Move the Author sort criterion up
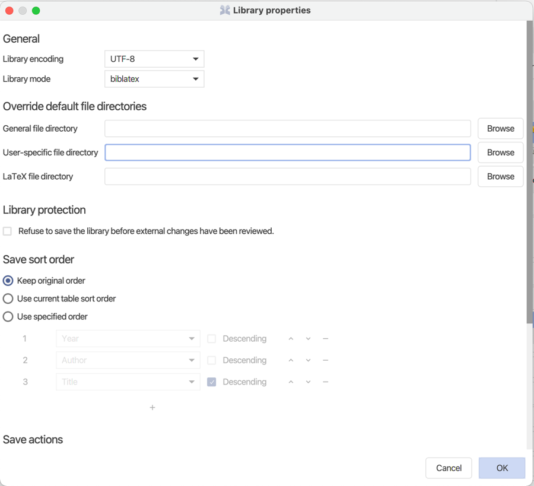Screen dimensions: 534x486 coord(291,360)
